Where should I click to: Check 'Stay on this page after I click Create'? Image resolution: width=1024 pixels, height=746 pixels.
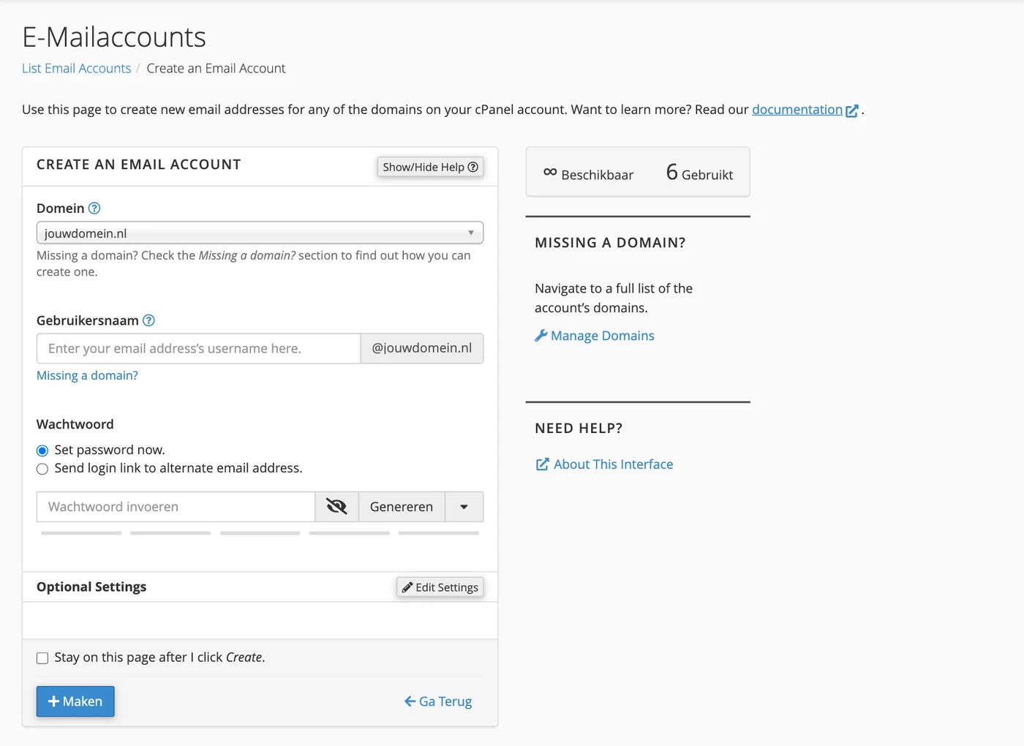coord(42,658)
